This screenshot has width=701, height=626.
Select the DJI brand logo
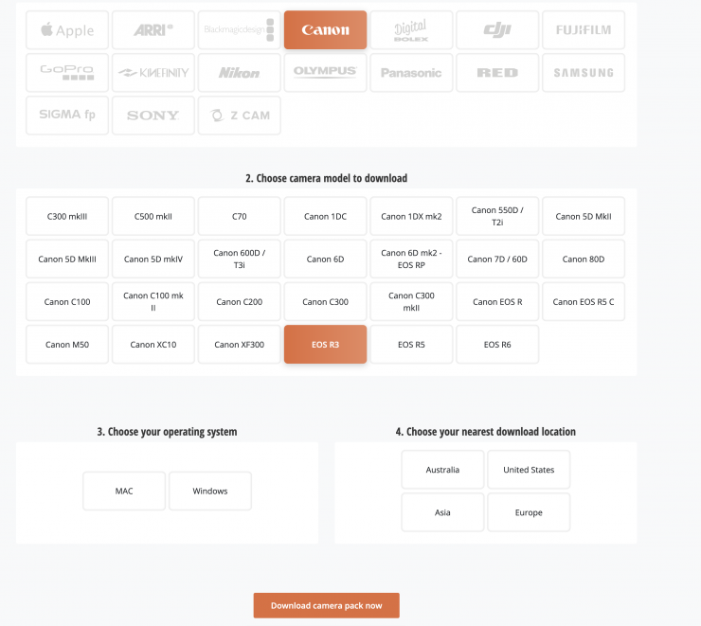coord(497,30)
